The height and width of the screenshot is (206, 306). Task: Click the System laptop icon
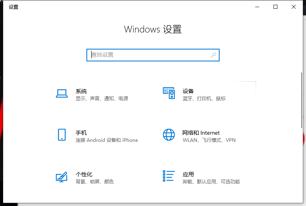(61, 93)
